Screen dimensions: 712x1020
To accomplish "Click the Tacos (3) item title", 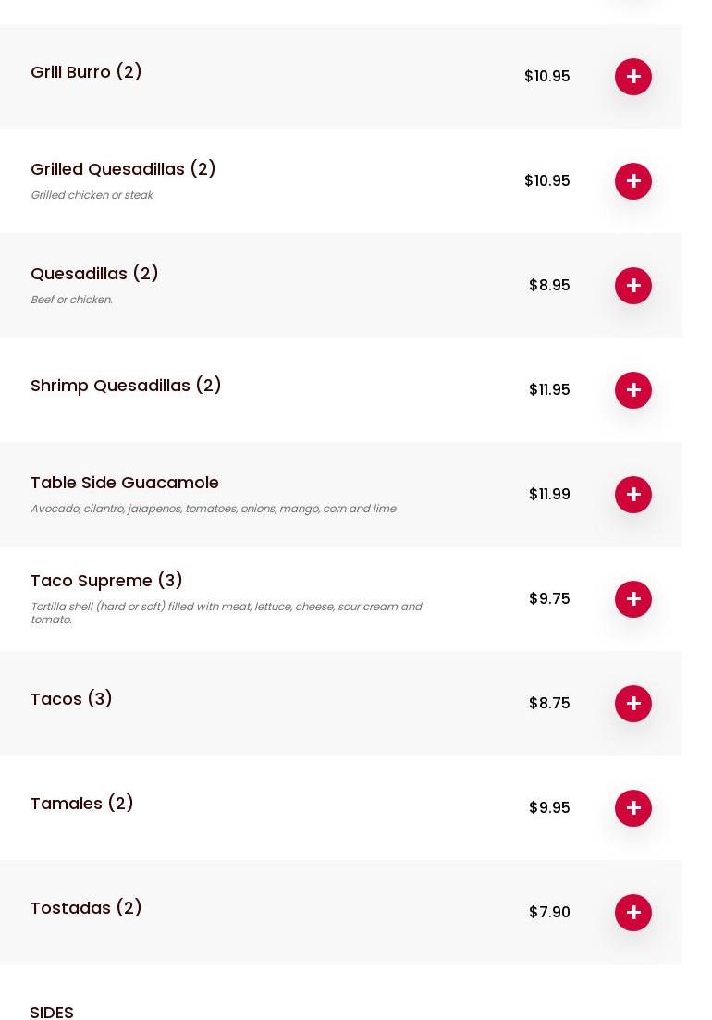I will (71, 699).
